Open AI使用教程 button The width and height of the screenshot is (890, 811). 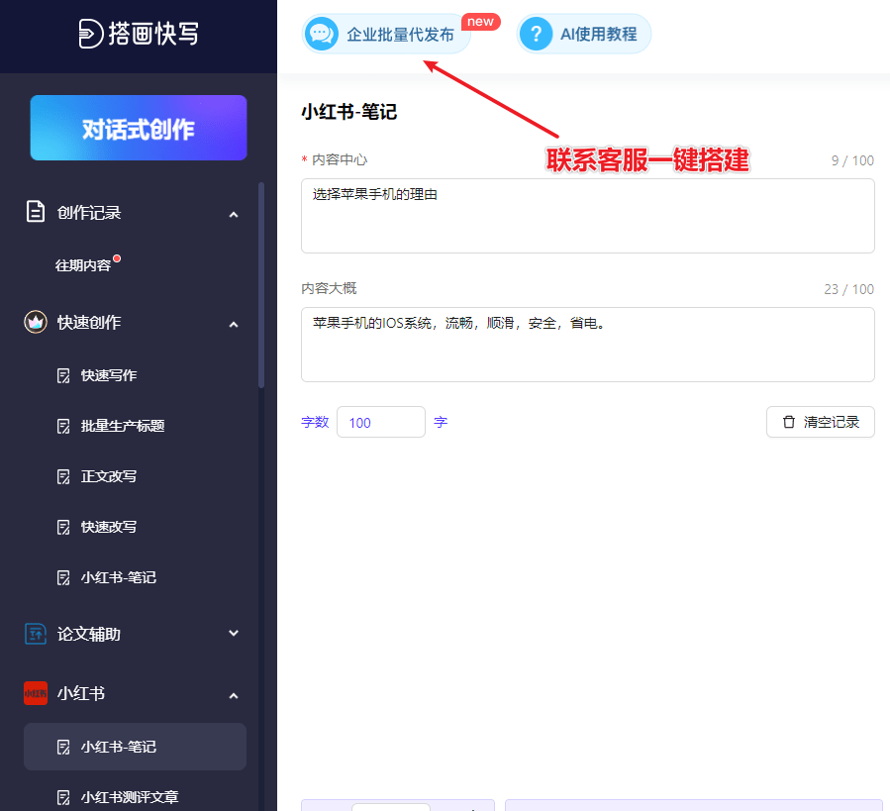pyautogui.click(x=583, y=34)
